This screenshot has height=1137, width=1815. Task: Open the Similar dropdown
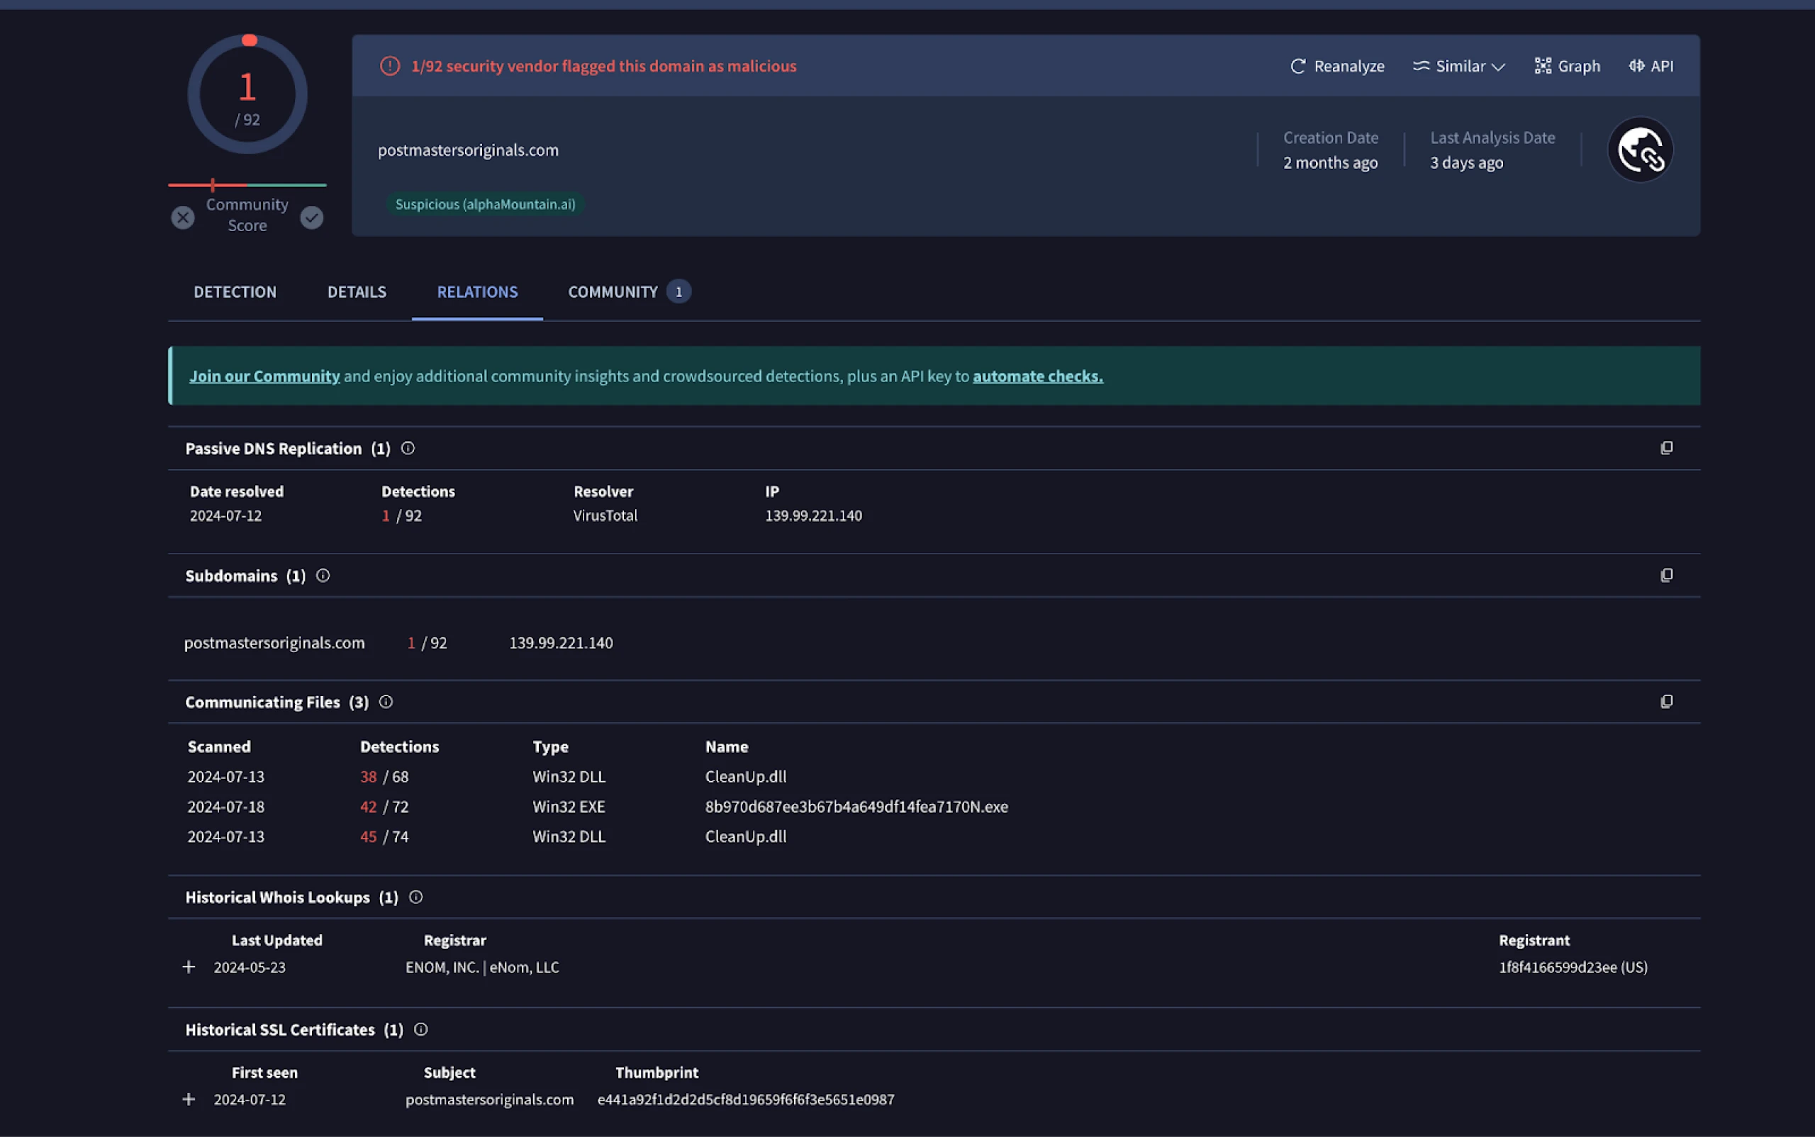[1458, 66]
